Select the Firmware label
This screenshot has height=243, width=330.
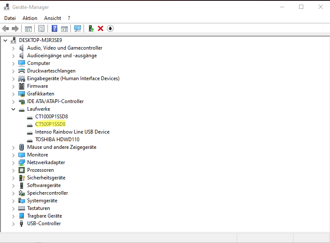37,86
